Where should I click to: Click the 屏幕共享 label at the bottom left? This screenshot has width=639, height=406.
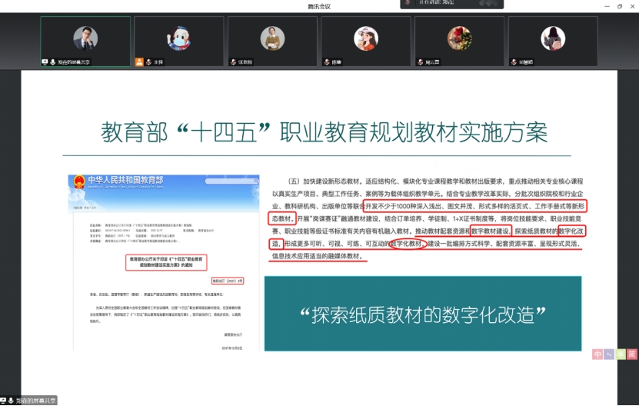tap(36, 401)
